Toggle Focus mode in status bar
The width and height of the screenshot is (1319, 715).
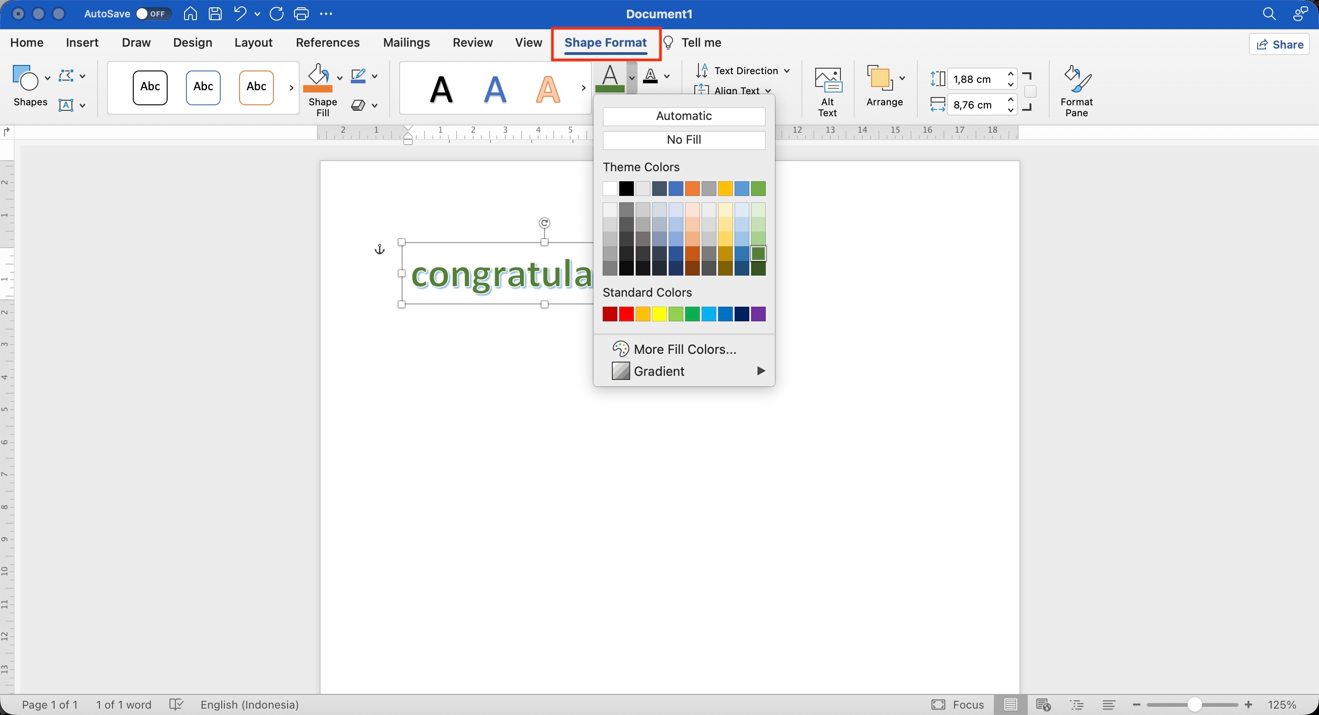(958, 705)
